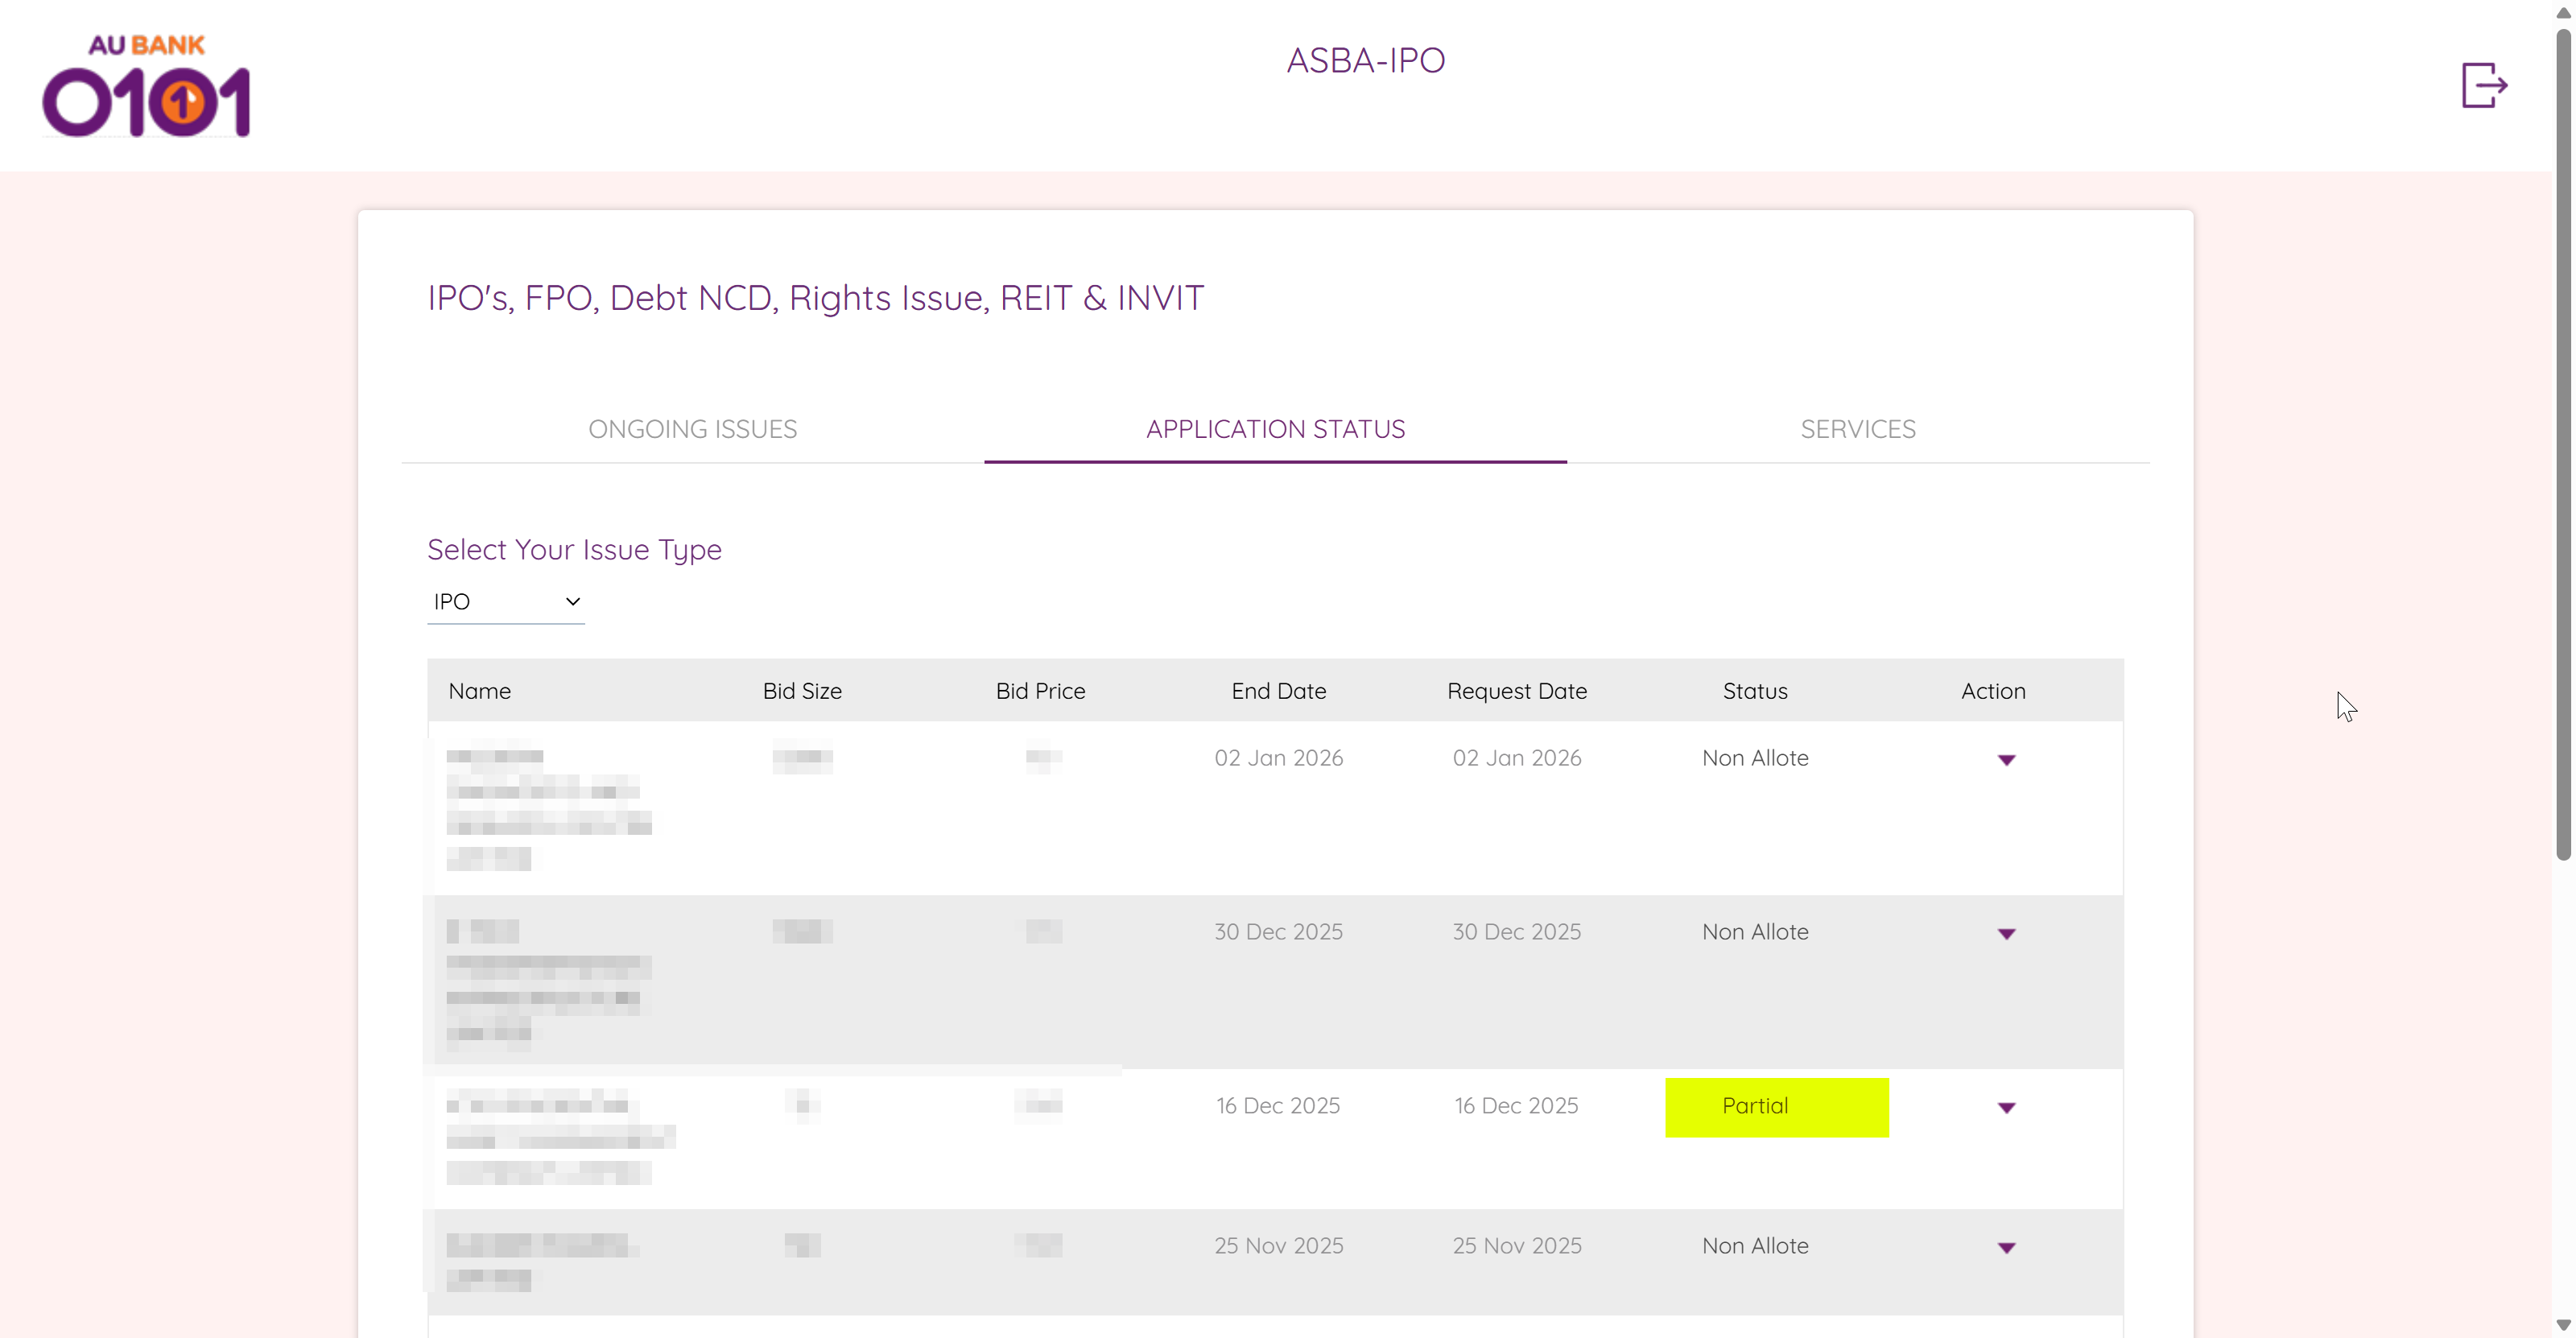Click the highlighted Partial status cell
The image size is (2576, 1338).
pos(1776,1107)
